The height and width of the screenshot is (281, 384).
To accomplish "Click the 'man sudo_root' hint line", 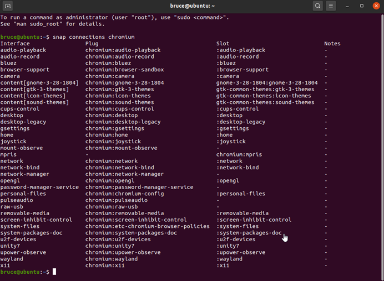I will click(52, 24).
